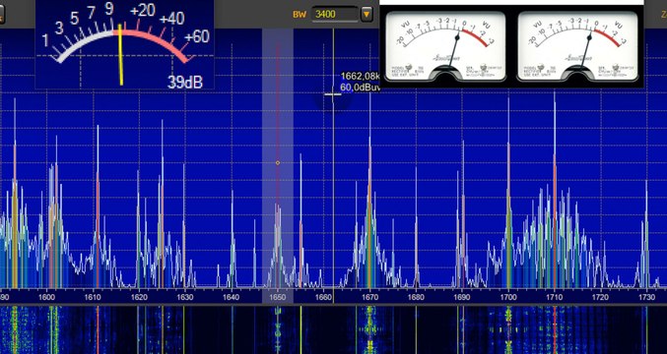Image resolution: width=667 pixels, height=354 pixels.
Task: Click +20 on the S-meter scale
Action: point(143,10)
